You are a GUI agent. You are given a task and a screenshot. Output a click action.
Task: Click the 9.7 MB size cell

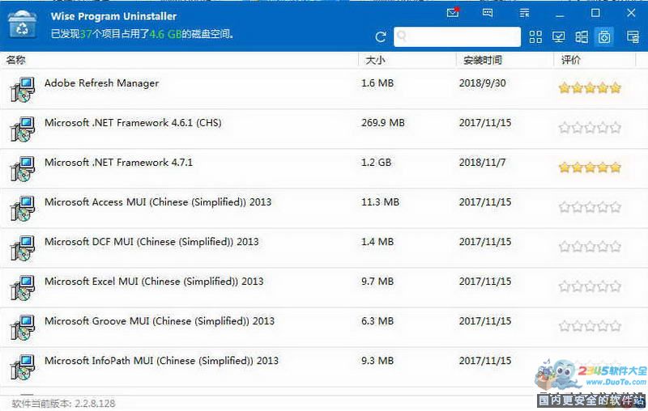(x=377, y=281)
